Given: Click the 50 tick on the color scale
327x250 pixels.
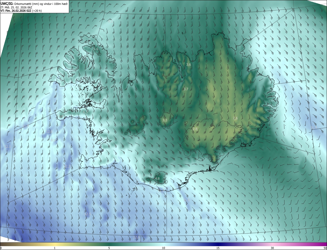Looking at the screenshot, I should pyautogui.click(x=325, y=248).
